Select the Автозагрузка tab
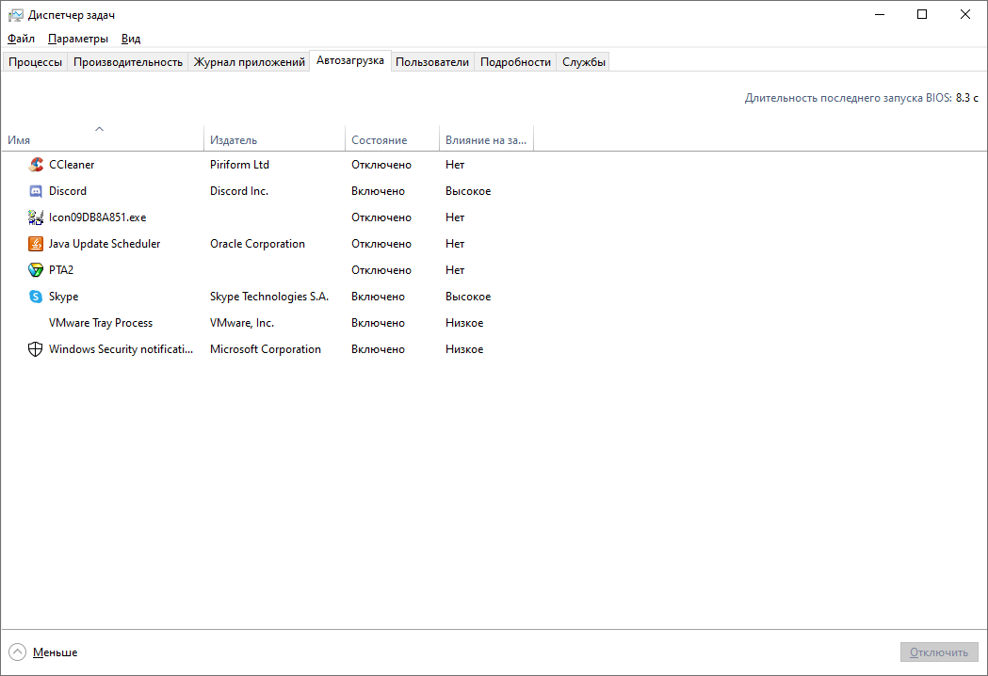Viewport: 988px width, 676px height. (x=350, y=60)
